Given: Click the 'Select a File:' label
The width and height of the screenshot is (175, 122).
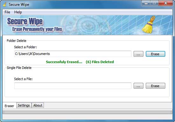Looking at the screenshot, I should [x=23, y=79].
